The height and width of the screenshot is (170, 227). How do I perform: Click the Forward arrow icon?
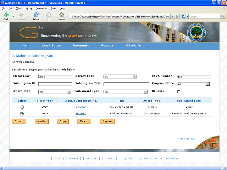[21, 15]
